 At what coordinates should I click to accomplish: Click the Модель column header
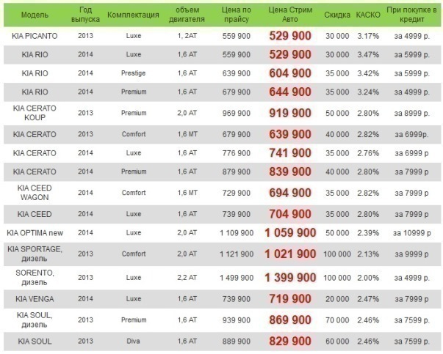click(x=35, y=15)
